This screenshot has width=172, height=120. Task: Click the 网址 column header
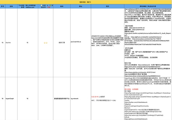click(80, 5)
